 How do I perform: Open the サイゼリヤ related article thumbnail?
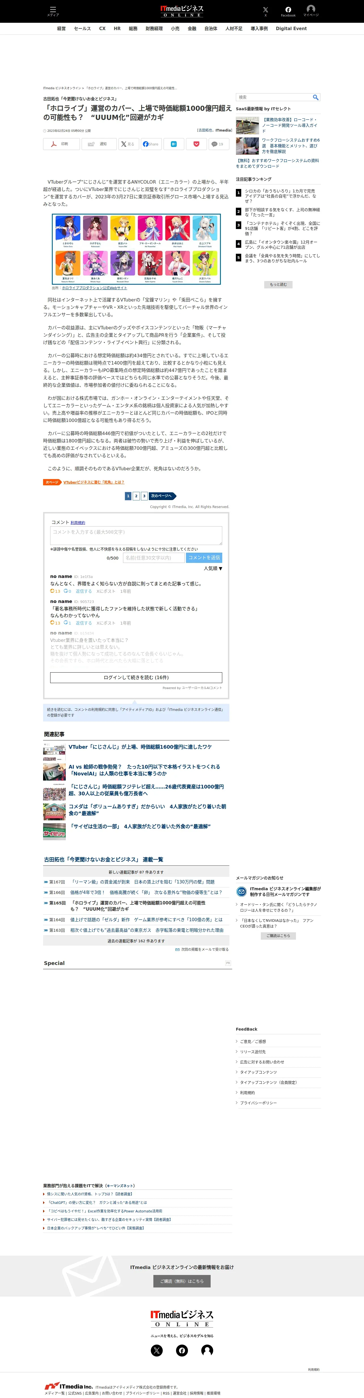54,831
